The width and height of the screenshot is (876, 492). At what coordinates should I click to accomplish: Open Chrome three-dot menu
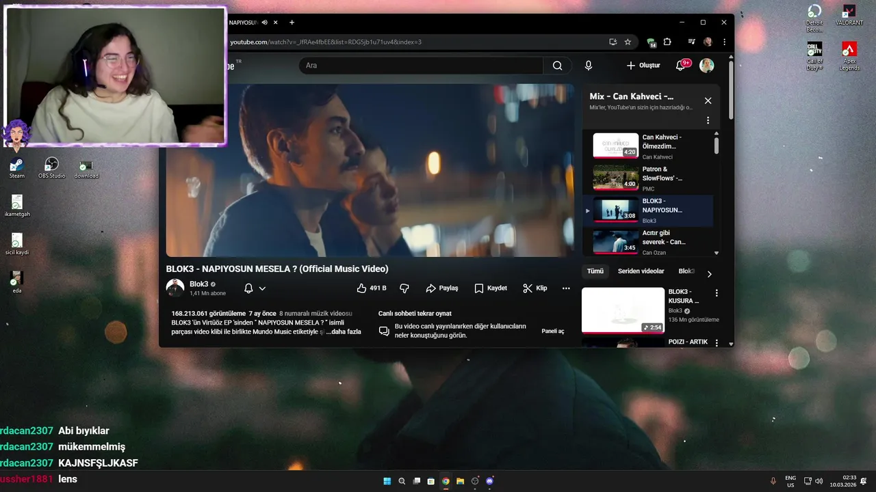(724, 42)
